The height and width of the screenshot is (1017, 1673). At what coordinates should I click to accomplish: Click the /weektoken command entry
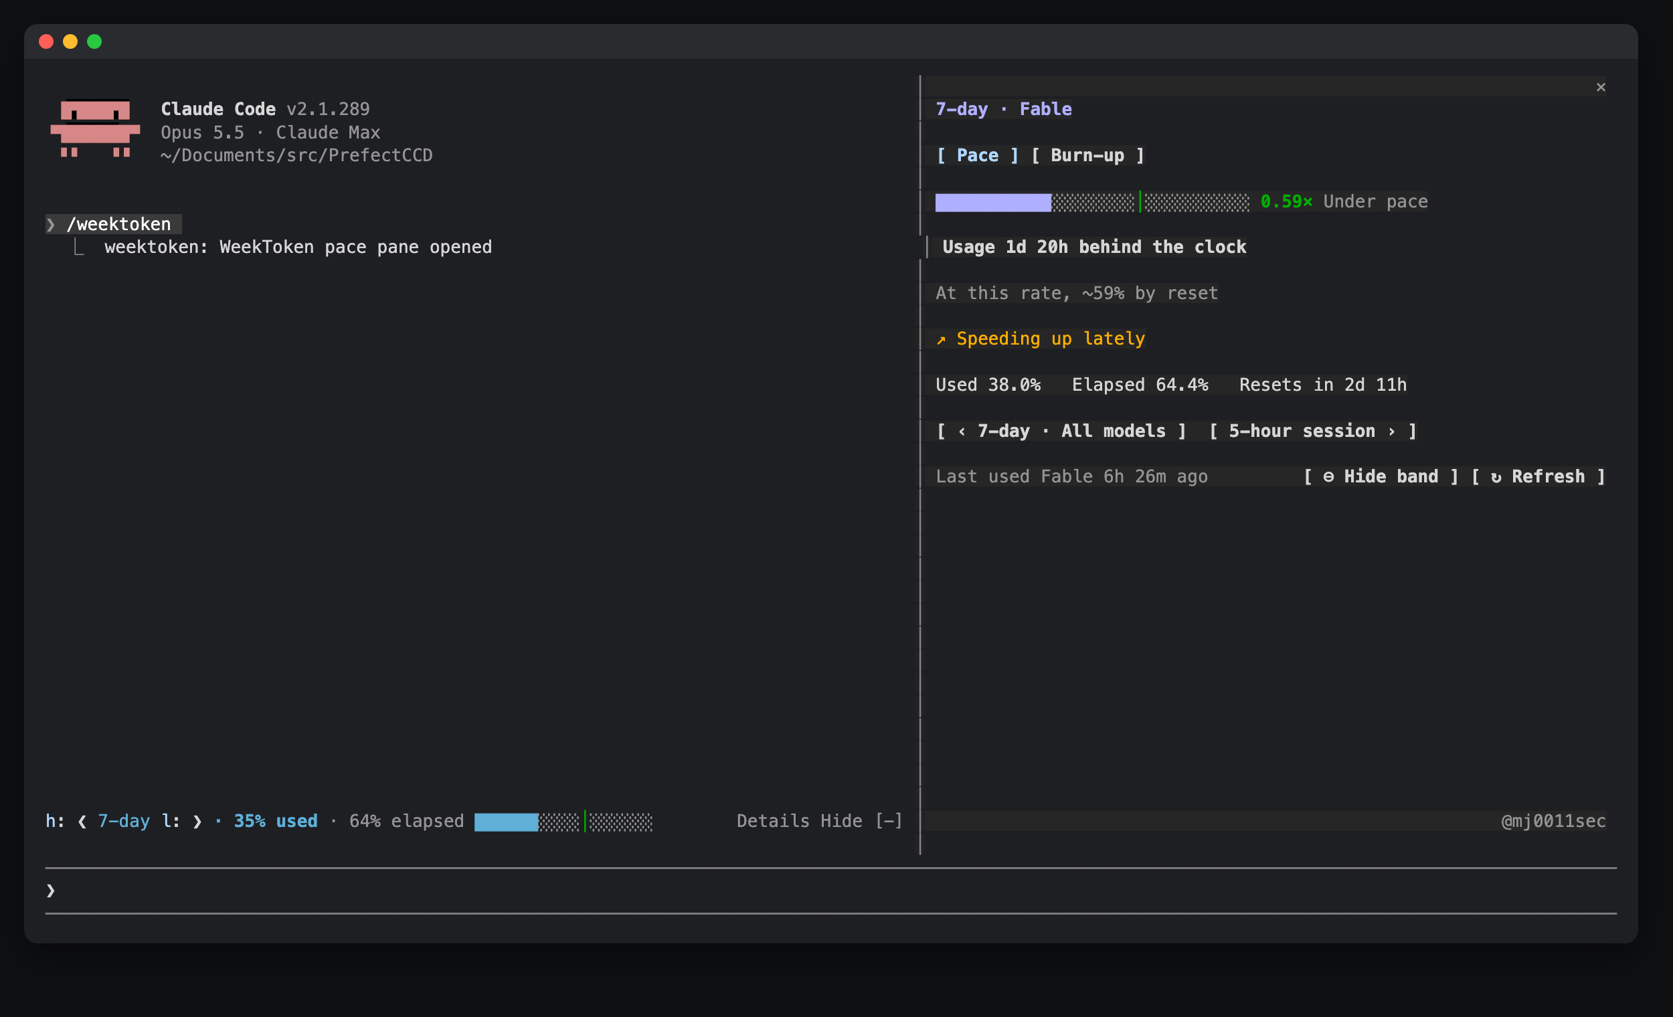click(113, 225)
